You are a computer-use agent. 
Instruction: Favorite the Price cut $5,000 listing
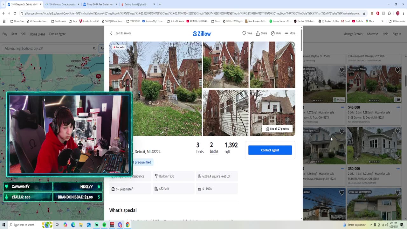397,193
